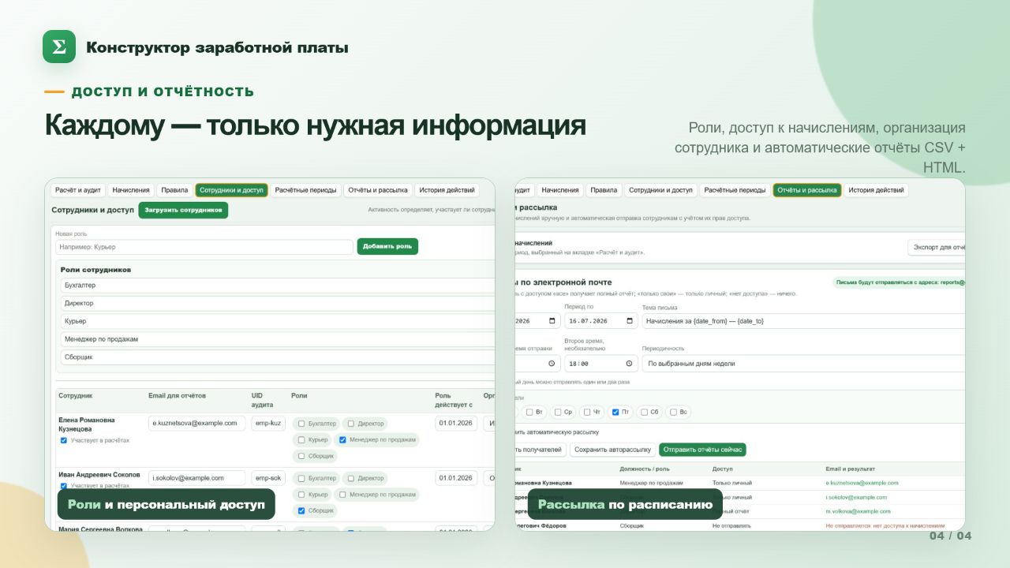Click the 'emp-kuz' UID audit field
This screenshot has width=1010, height=568.
pyautogui.click(x=268, y=424)
